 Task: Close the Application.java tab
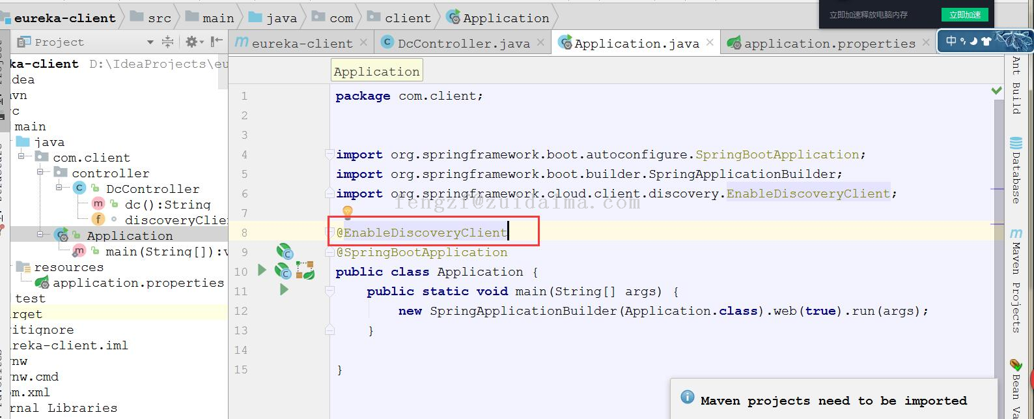click(x=710, y=42)
